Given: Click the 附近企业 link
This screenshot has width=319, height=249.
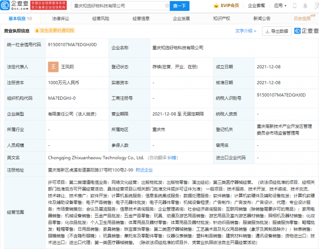Looking at the screenshot, I should [144, 170].
